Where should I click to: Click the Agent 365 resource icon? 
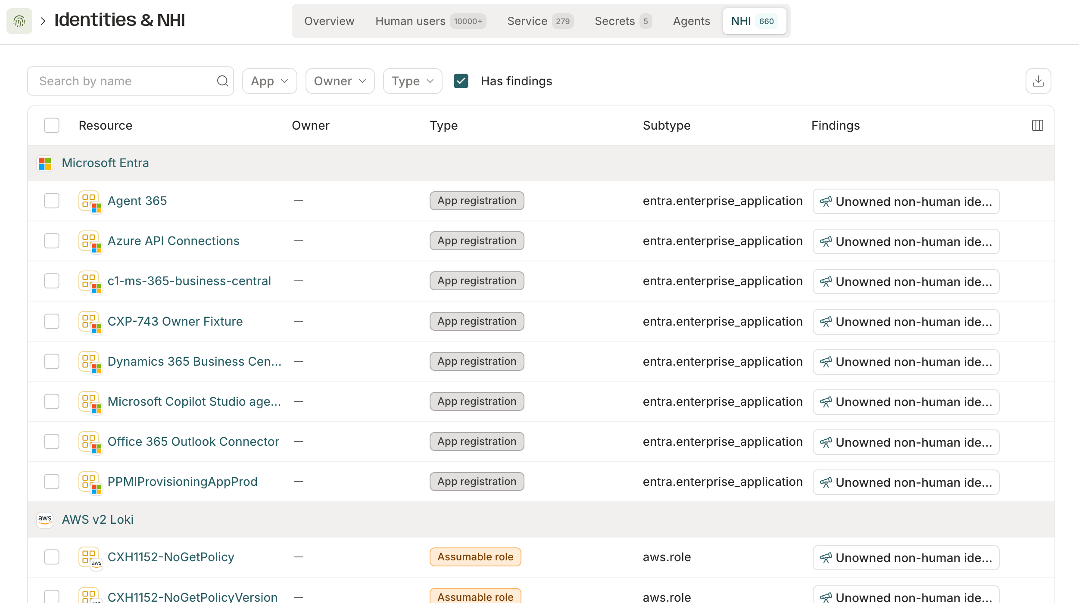(x=90, y=202)
